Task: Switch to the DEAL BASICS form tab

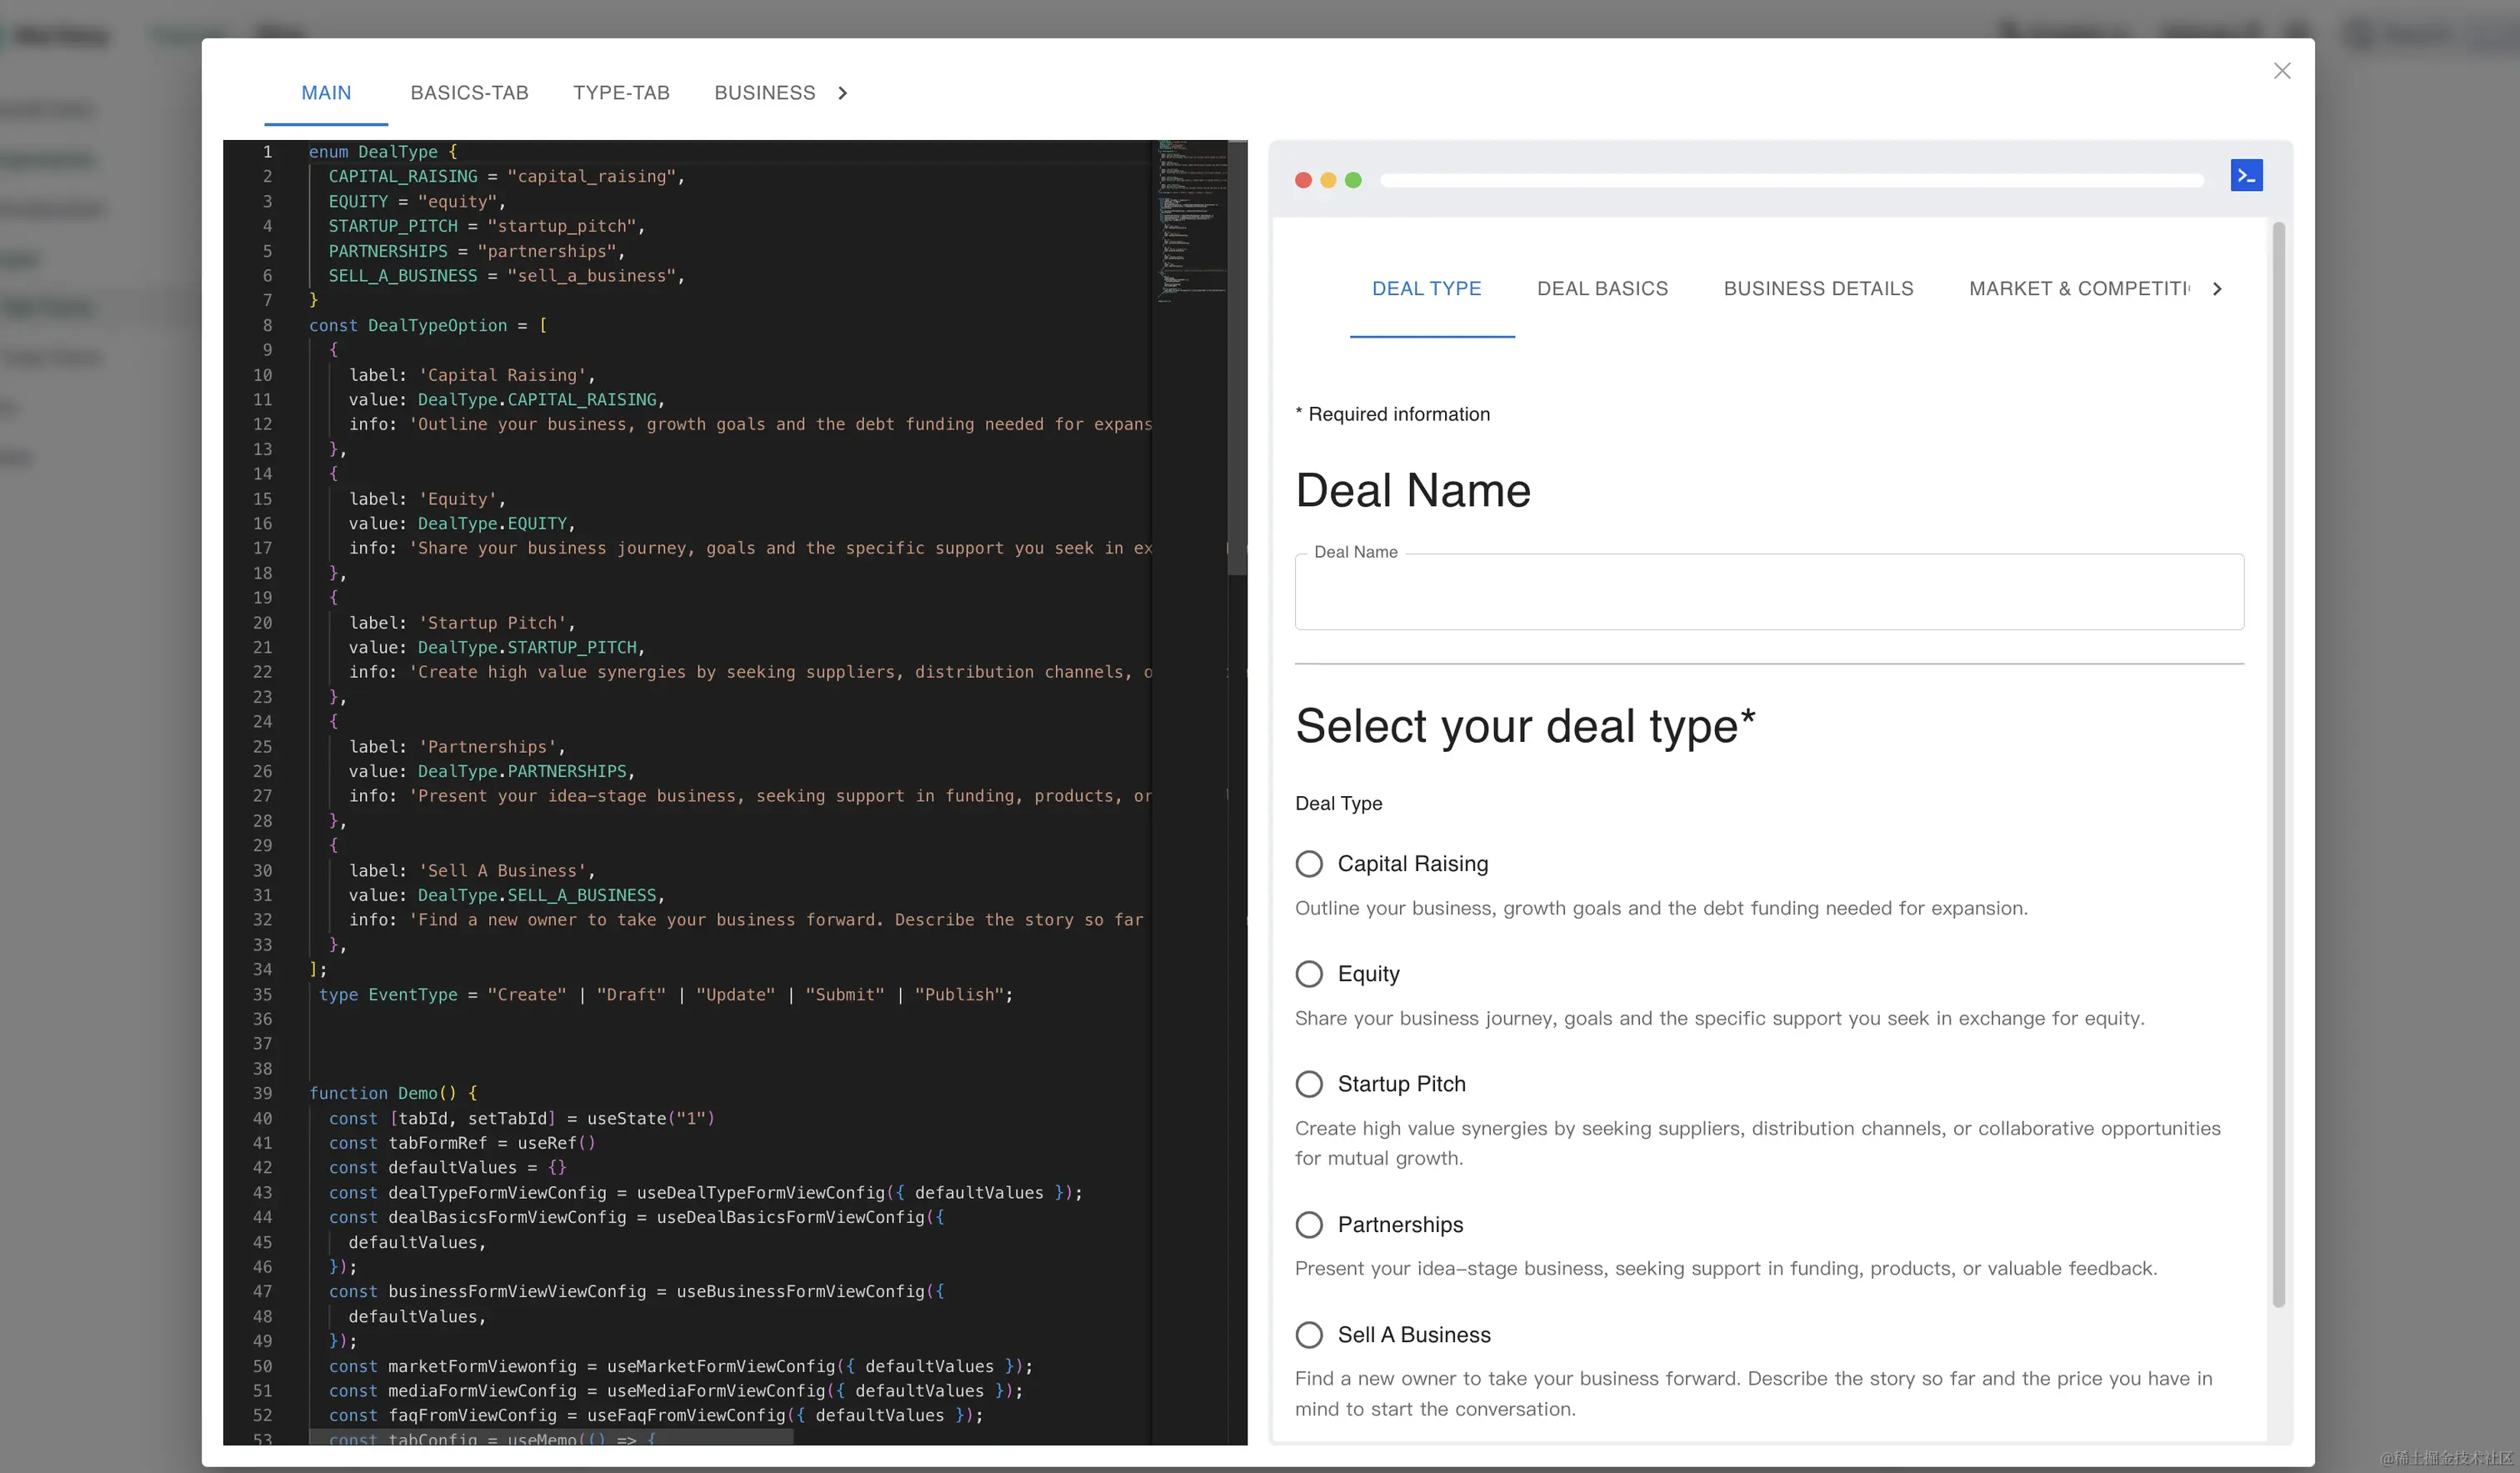Action: pyautogui.click(x=1602, y=289)
